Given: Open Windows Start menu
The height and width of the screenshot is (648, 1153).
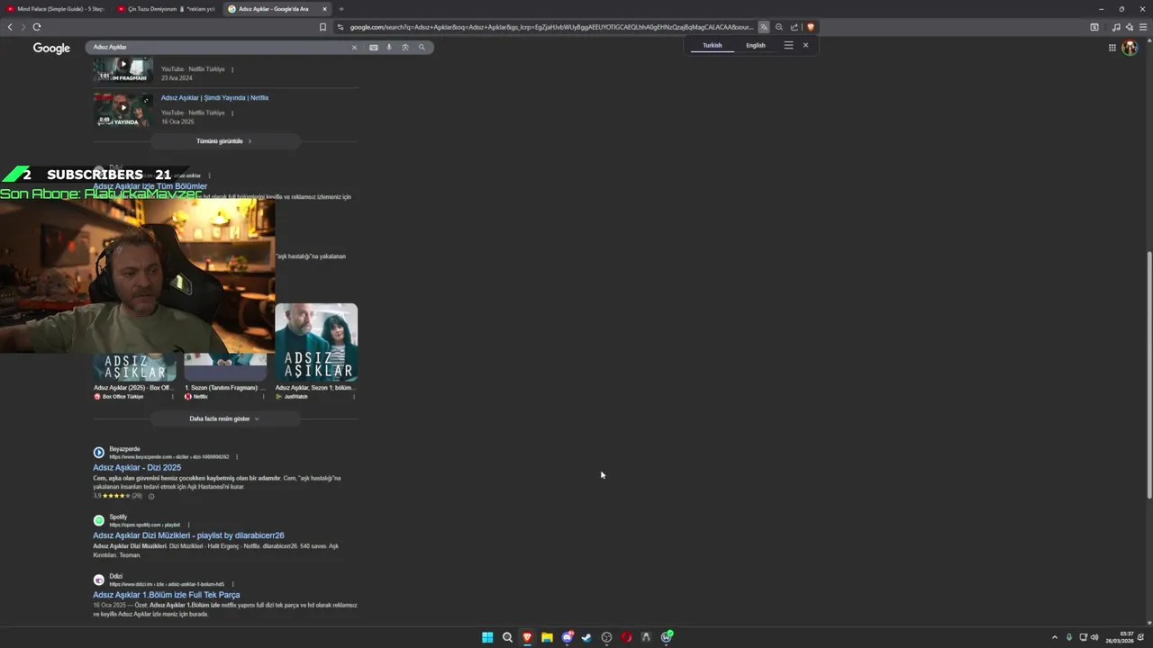Looking at the screenshot, I should coord(487,637).
